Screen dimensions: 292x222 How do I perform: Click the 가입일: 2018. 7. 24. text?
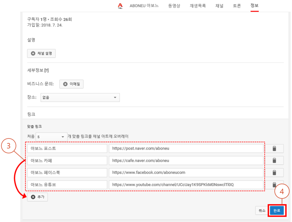tap(45, 25)
